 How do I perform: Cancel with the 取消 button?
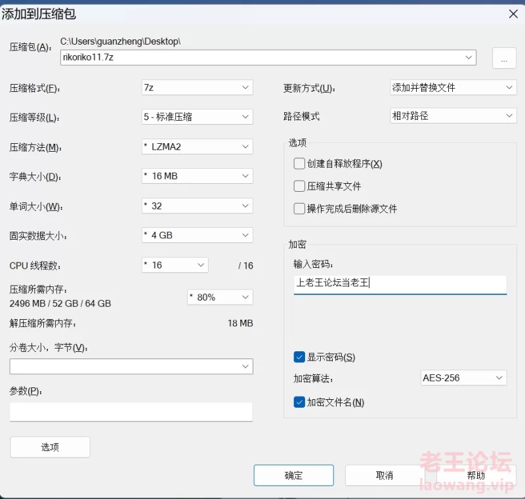click(x=385, y=475)
